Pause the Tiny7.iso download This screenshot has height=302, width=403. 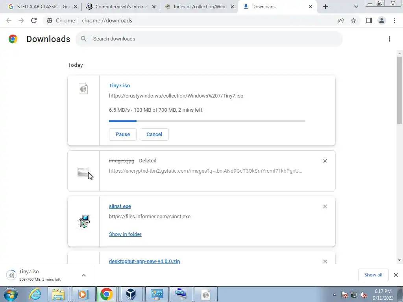point(123,134)
